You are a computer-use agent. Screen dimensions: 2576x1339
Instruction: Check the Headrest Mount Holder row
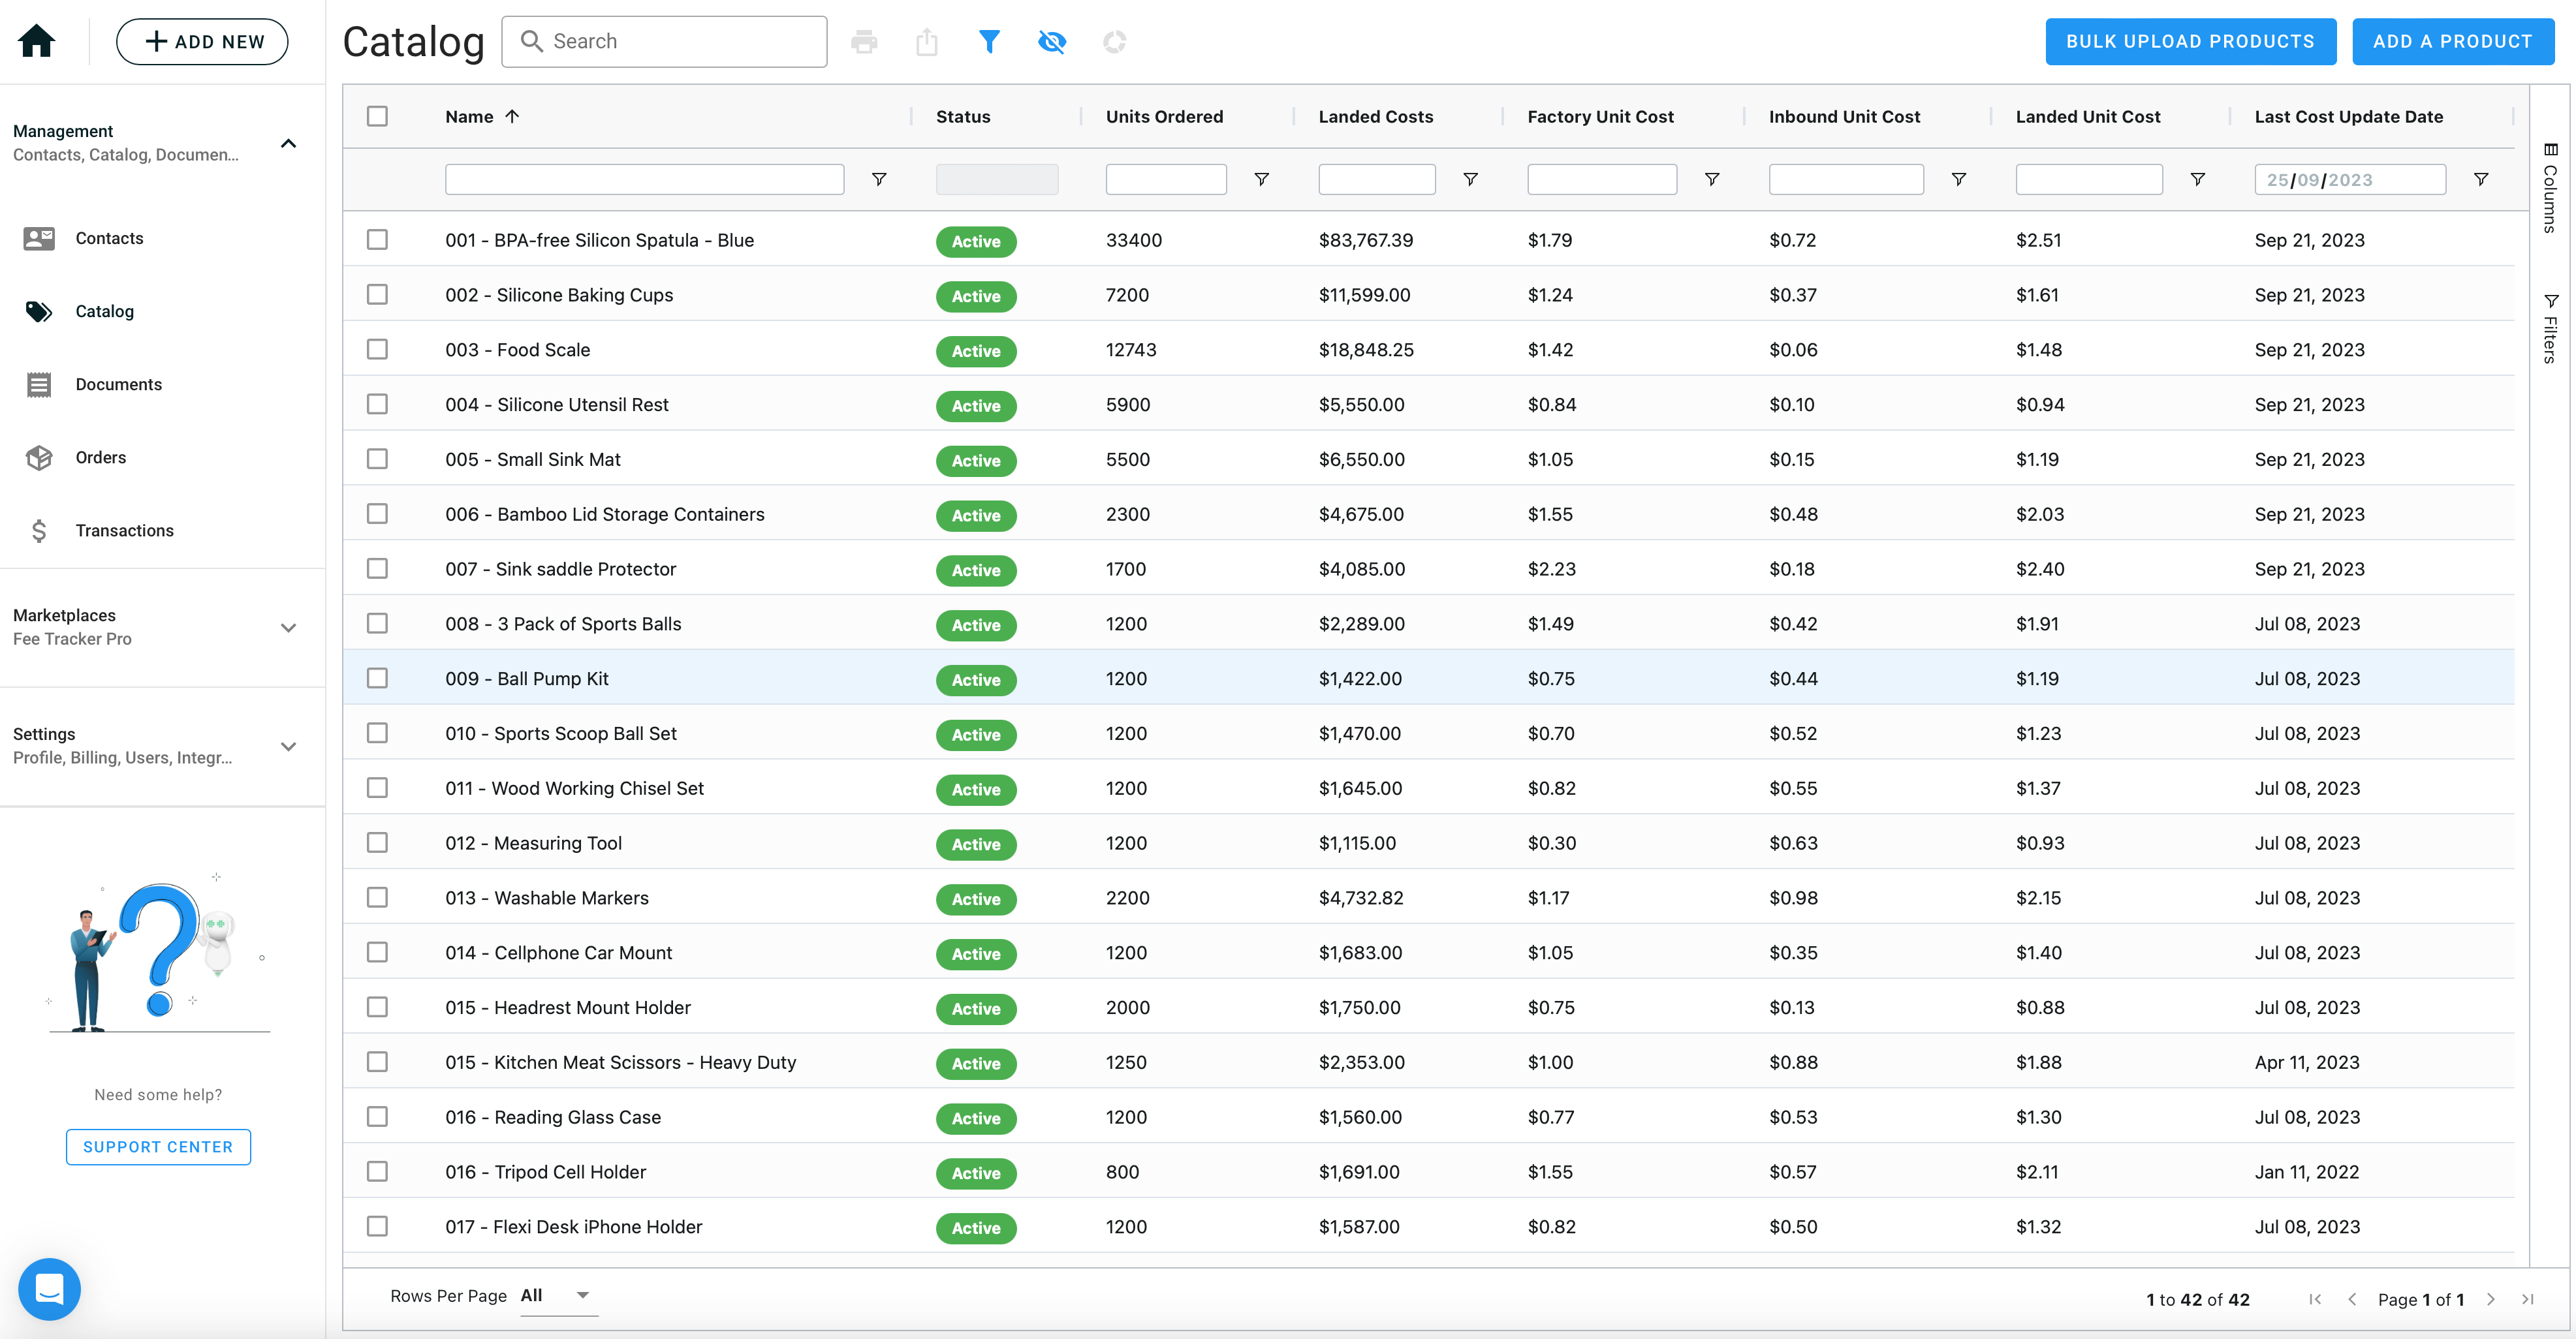point(377,1008)
